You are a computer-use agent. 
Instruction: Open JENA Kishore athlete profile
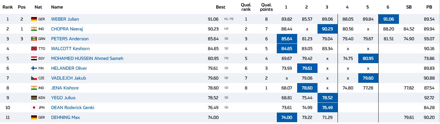pyautogui.click(x=65, y=88)
